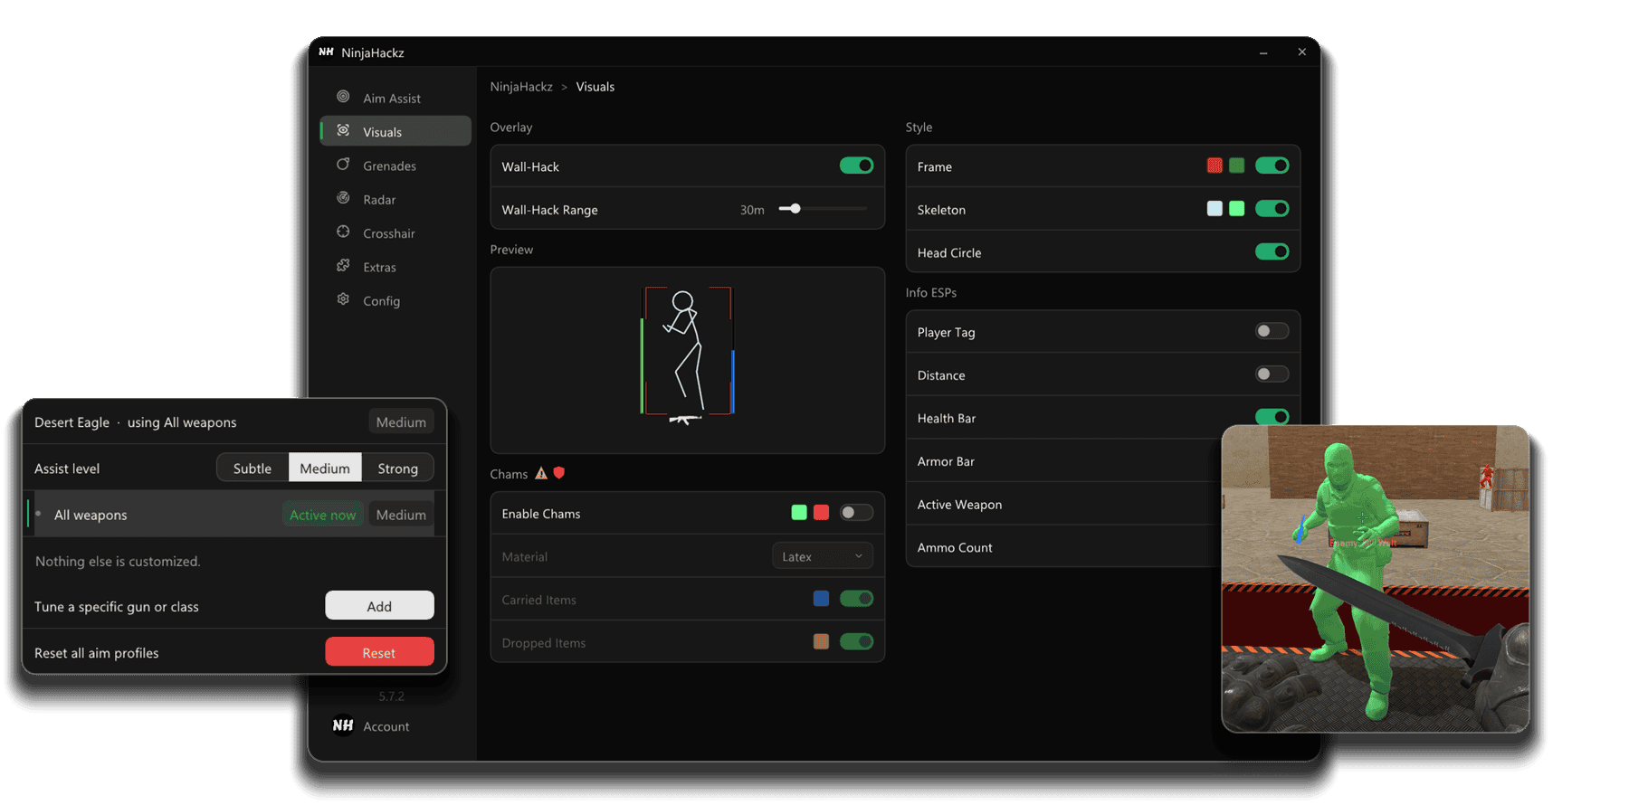Viewport: 1629px width, 805px height.
Task: Click the warning triangle next to Chams
Action: point(541,473)
